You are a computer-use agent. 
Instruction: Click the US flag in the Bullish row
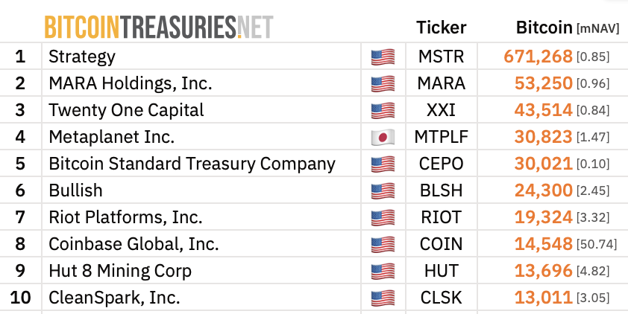[383, 190]
